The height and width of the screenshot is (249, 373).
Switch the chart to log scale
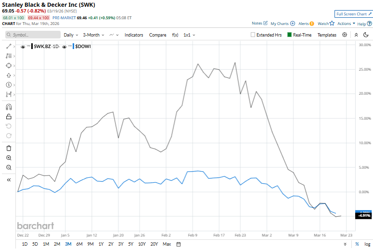pos(367,244)
